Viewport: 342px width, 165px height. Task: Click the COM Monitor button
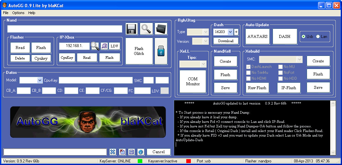tap(193, 81)
